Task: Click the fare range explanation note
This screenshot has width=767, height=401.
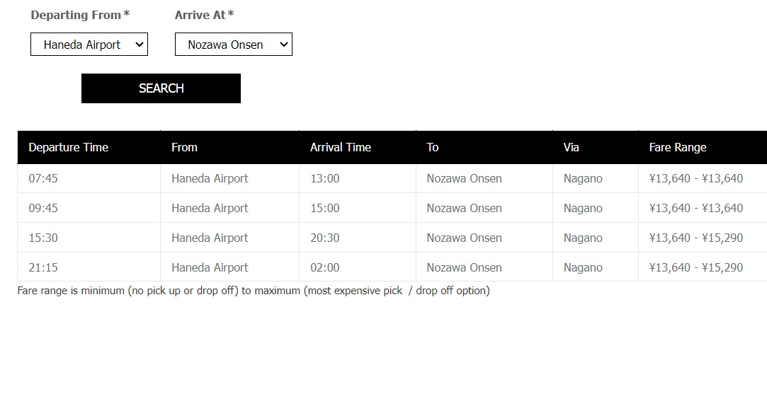Action: coord(254,291)
